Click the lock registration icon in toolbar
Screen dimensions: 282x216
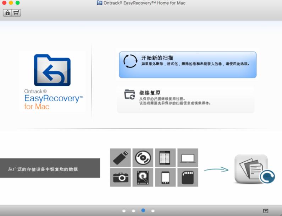(x=7, y=13)
